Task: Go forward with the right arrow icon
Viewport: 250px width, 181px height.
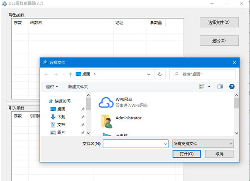Action: tap(56, 74)
